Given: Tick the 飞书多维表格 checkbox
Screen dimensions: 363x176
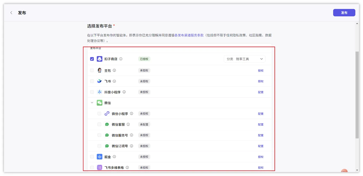Looking at the screenshot, I should coord(92,168).
